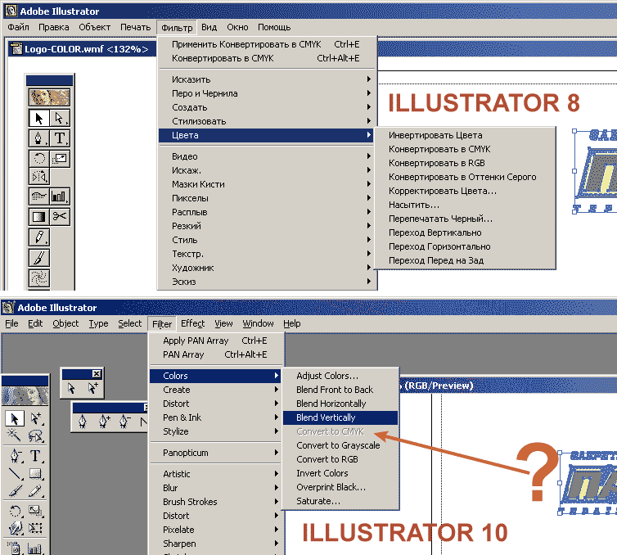617x555 pixels.
Task: Select the Lasso tool in Illustrator 10 toolbox
Action: [x=35, y=435]
